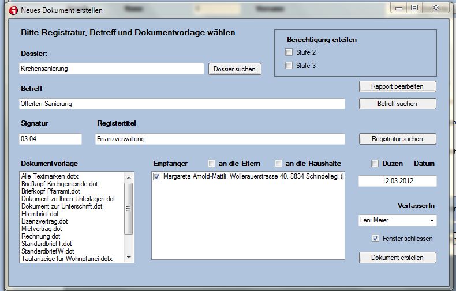Click the Datum field showing 12.03.2012
This screenshot has height=291, width=456.
pos(397,181)
